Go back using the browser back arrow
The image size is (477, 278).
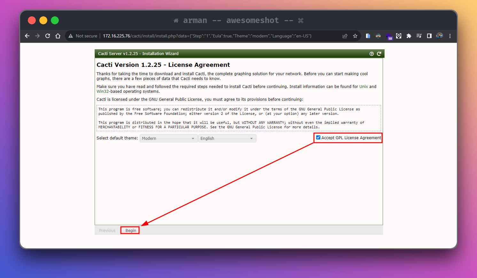click(x=27, y=36)
